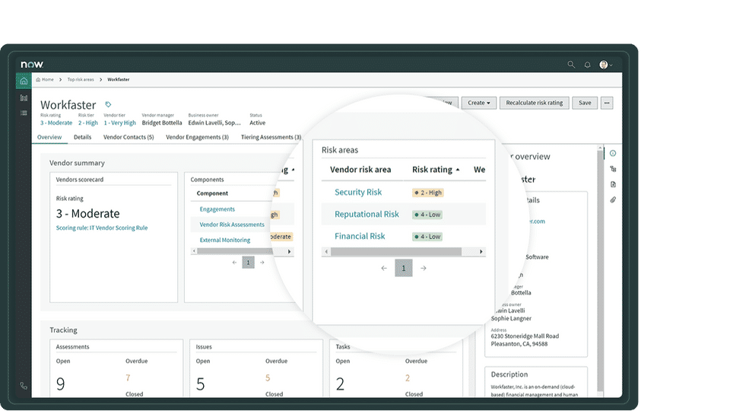Click Vendor risk area column header
Screen dimensions: 730x411
tap(360, 170)
